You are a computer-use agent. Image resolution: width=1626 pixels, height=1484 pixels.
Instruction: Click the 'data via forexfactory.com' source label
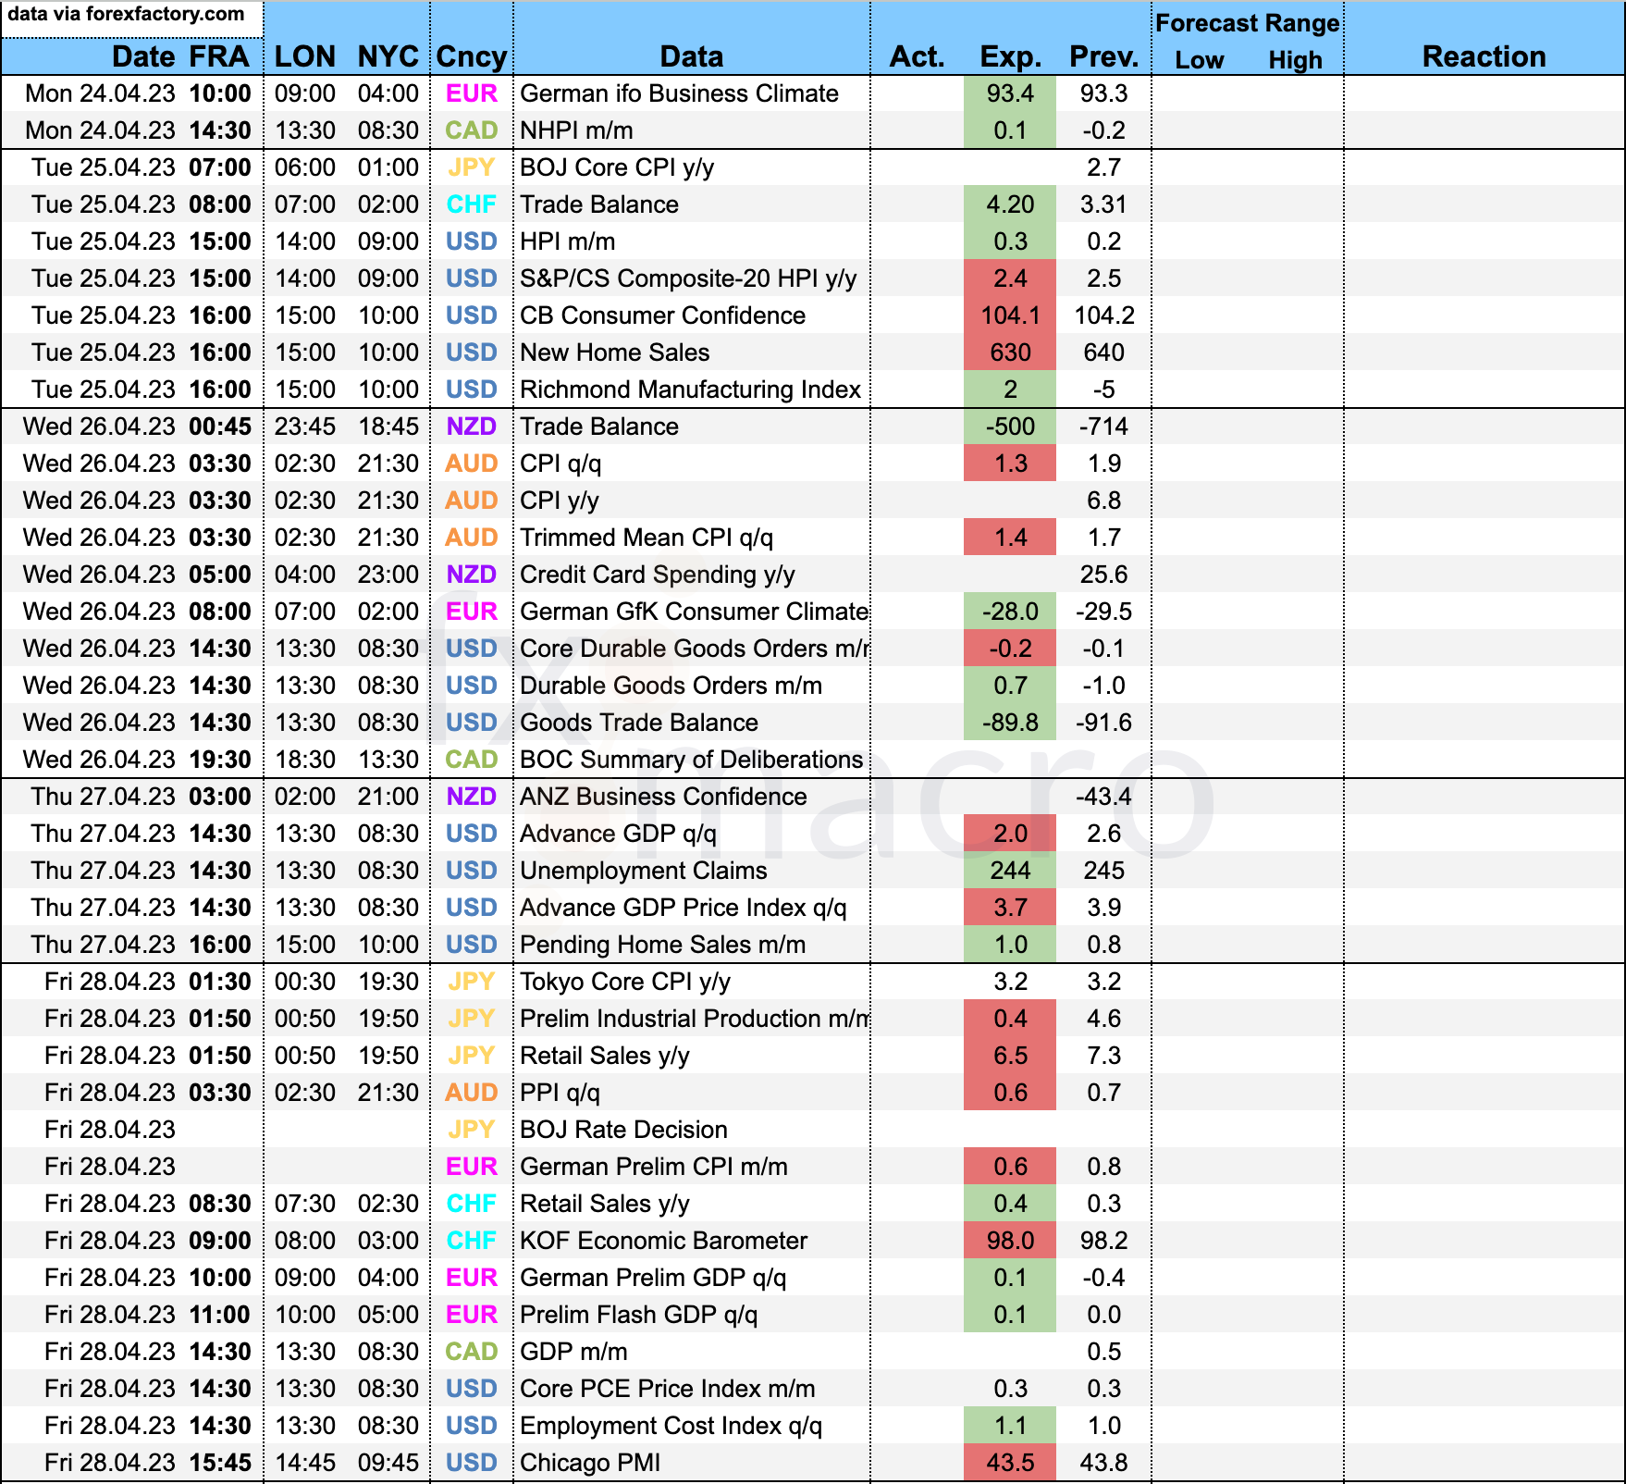pos(127,14)
